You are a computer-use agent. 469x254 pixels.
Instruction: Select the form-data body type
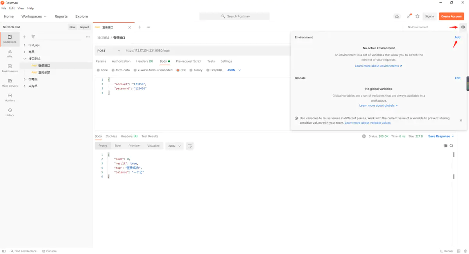pos(120,70)
